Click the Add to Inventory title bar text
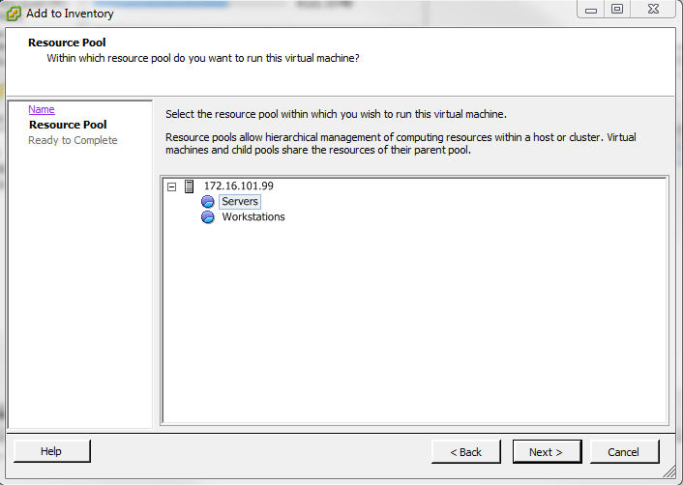This screenshot has width=683, height=485. (x=70, y=14)
